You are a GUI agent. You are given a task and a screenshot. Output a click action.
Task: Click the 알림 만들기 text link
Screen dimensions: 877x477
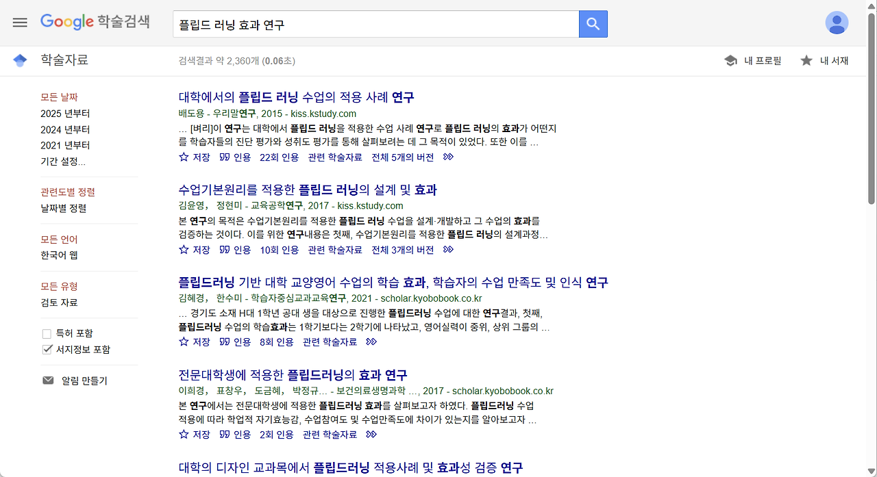[x=84, y=381]
